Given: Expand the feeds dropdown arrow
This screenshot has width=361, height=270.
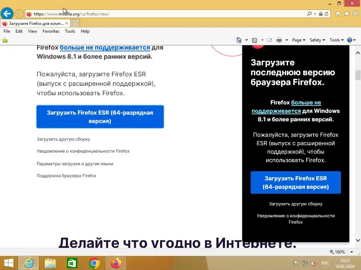Looking at the screenshot, I should (262, 40).
